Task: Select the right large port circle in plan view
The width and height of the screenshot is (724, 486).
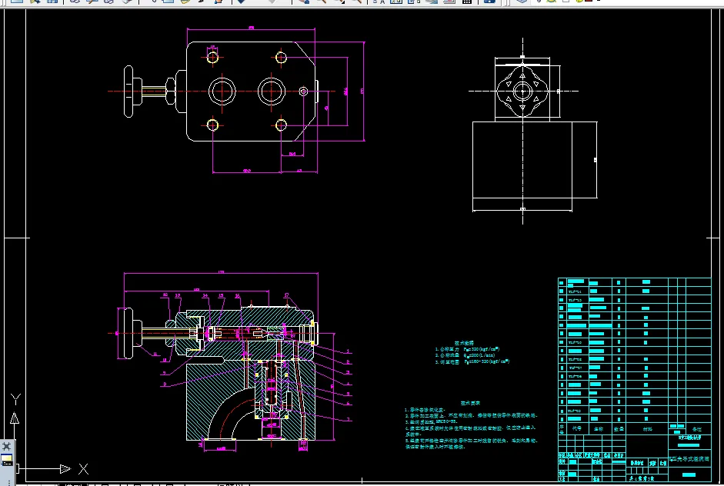Action: tap(272, 92)
